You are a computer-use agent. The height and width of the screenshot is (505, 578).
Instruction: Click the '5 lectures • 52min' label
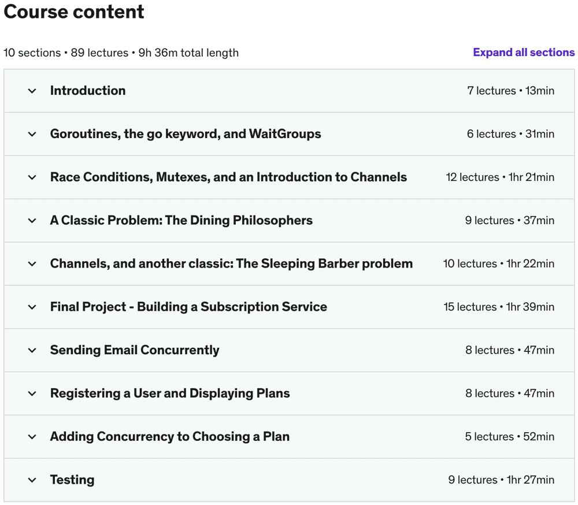[509, 437]
